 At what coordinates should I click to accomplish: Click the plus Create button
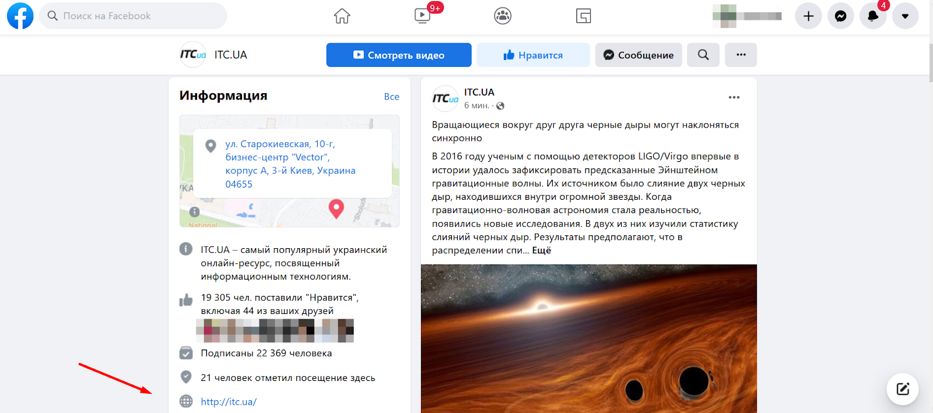(808, 16)
